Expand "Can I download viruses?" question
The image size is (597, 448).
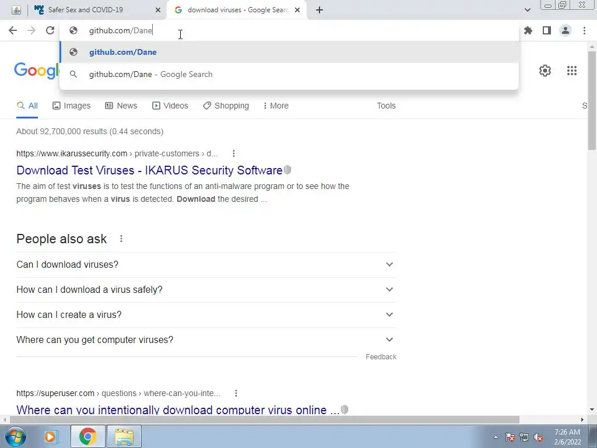[206, 264]
